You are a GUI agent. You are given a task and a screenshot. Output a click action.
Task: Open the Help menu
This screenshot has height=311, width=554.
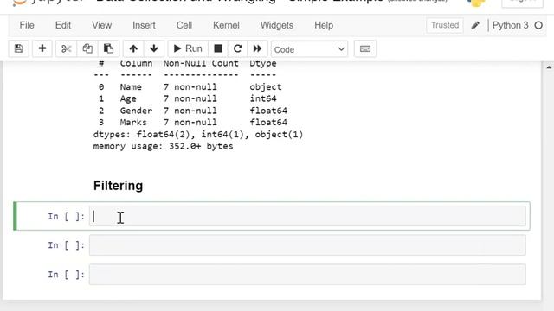pos(324,25)
